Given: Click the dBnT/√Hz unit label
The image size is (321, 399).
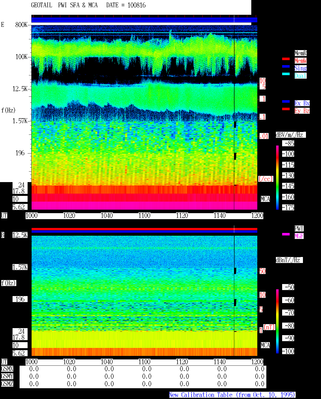Looking at the screenshot, I should tap(289, 260).
